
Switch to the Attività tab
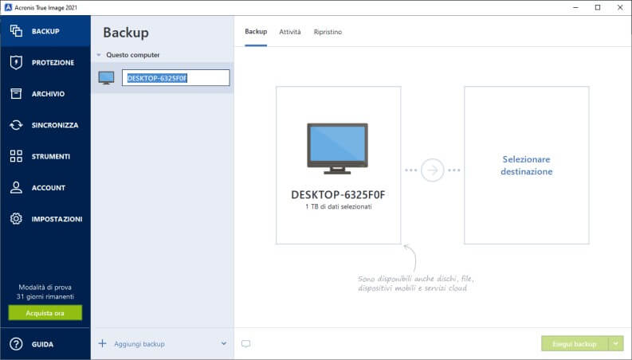pyautogui.click(x=290, y=32)
